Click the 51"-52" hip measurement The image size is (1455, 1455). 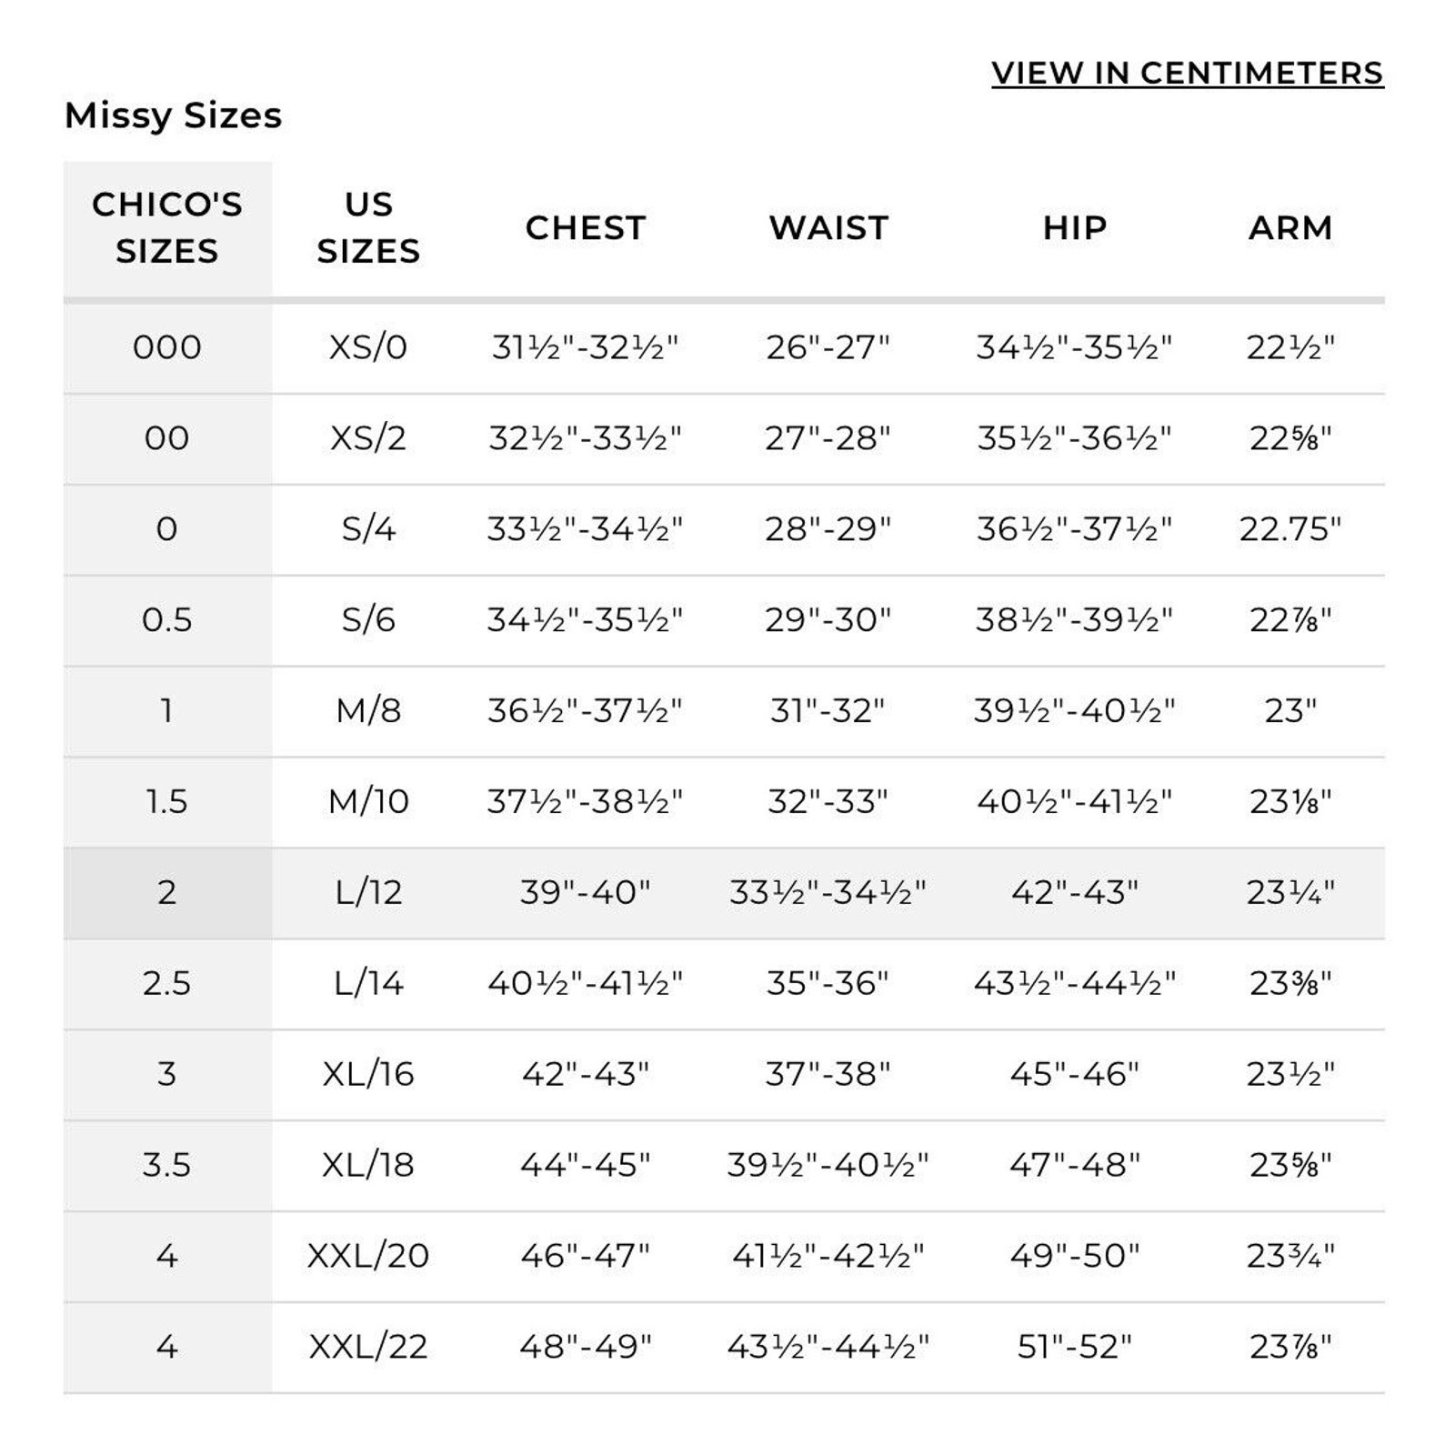[x=1075, y=1347]
